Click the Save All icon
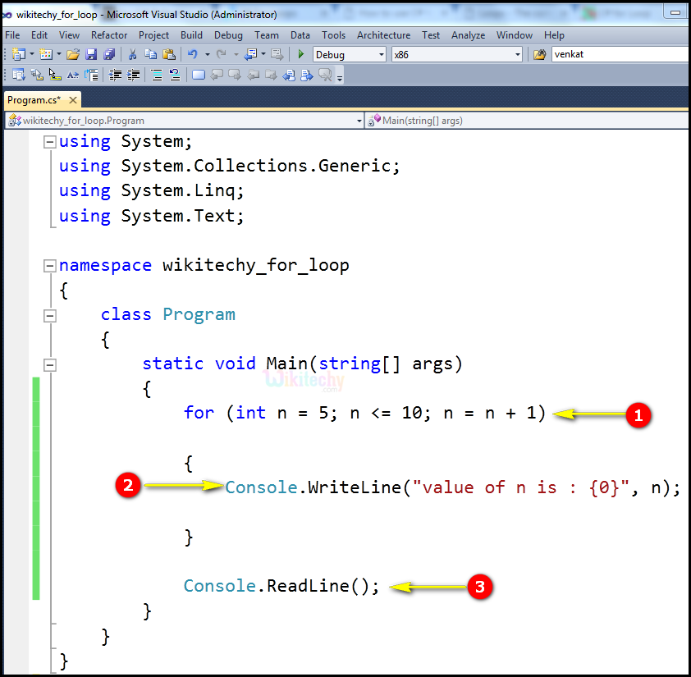691x677 pixels. 109,54
